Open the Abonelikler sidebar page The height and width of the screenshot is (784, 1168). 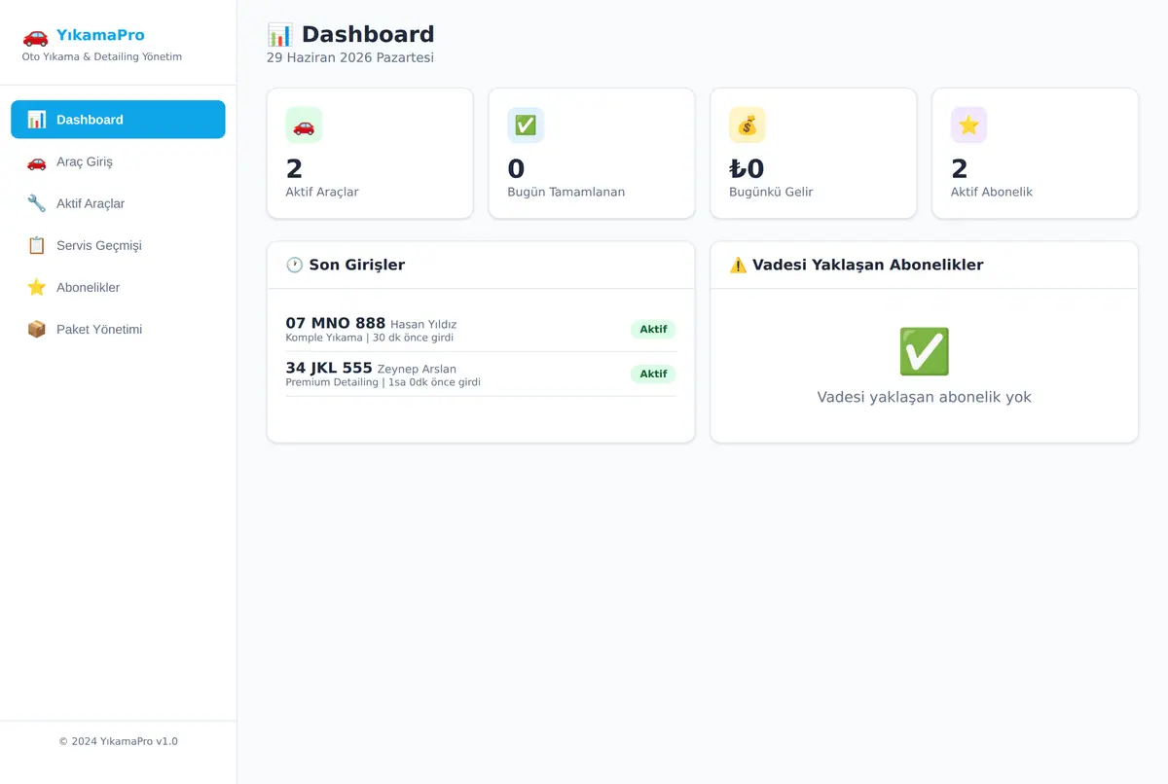click(x=118, y=287)
